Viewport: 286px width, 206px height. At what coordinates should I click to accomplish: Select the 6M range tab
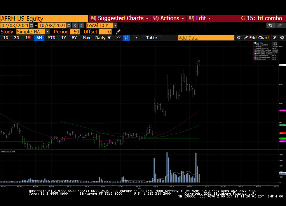(x=39, y=38)
